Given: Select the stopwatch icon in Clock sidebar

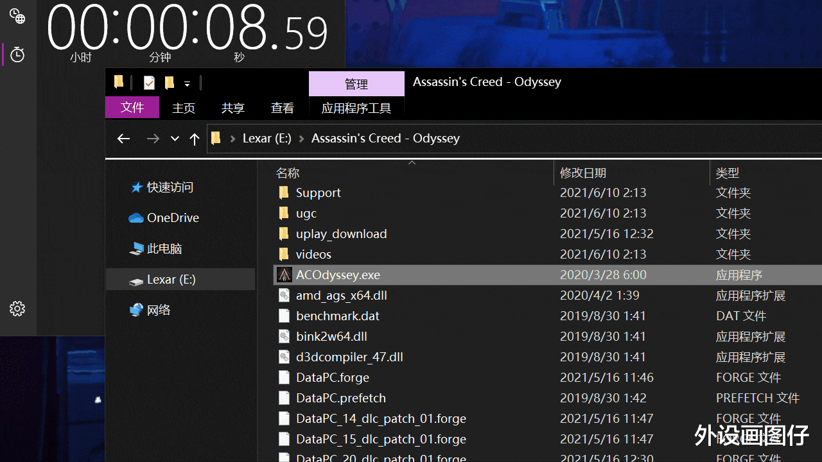Looking at the screenshot, I should tap(17, 55).
